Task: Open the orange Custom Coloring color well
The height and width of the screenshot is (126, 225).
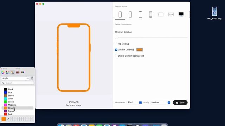Action: (x=140, y=50)
